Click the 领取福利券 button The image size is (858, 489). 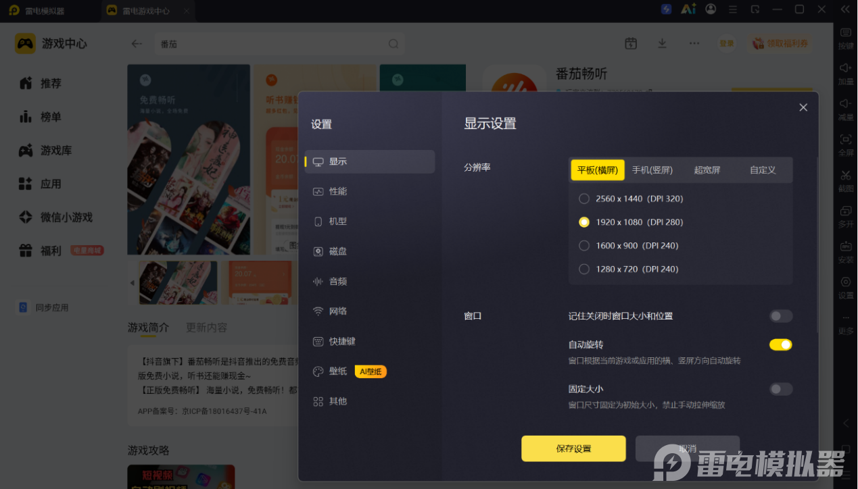[x=780, y=43]
